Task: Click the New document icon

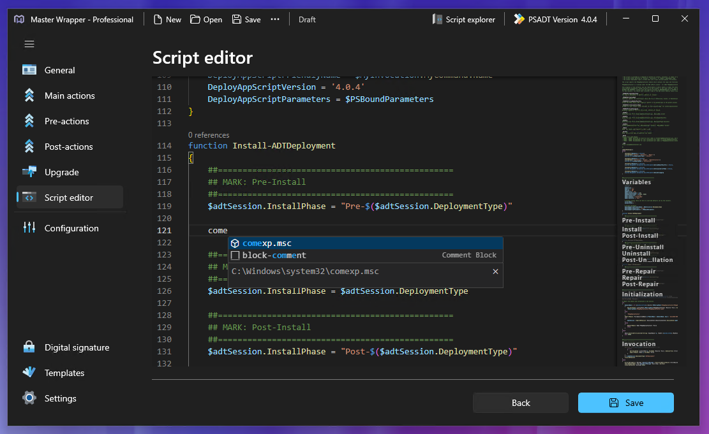Action: point(158,19)
